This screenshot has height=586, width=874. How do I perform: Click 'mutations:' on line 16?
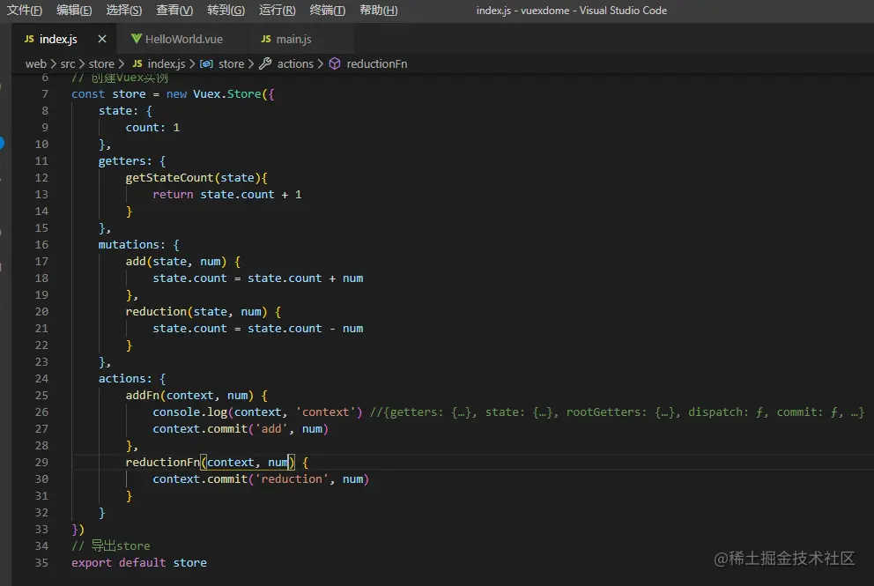tap(131, 244)
